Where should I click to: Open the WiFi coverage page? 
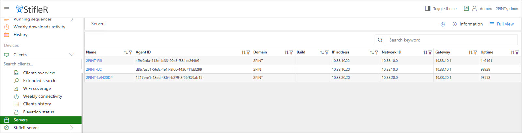(x=37, y=88)
